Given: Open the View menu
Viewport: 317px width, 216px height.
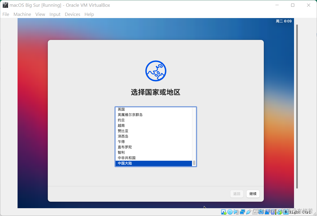Looking at the screenshot, I should [40, 14].
